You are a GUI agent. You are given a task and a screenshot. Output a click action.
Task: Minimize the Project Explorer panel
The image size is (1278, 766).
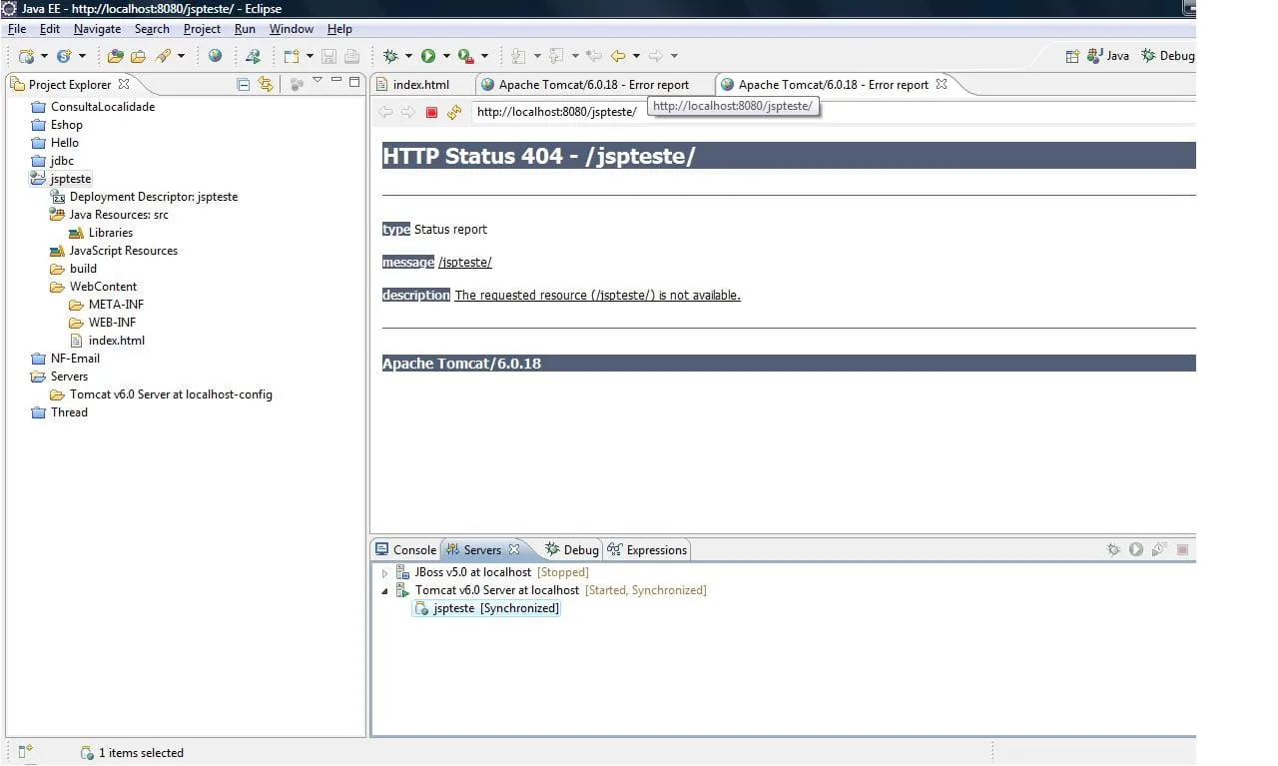coord(336,81)
